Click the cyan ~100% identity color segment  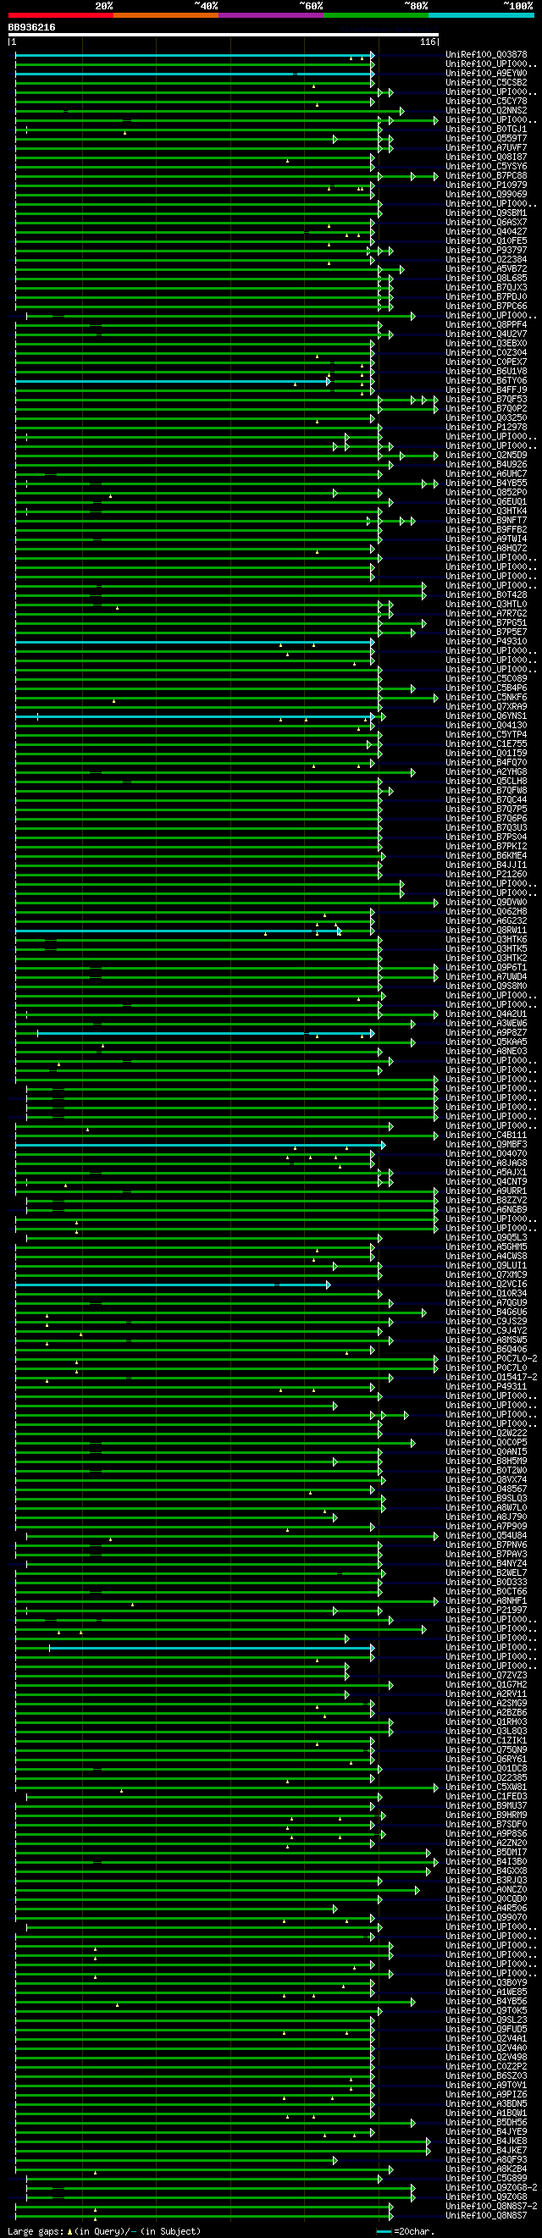tap(481, 14)
